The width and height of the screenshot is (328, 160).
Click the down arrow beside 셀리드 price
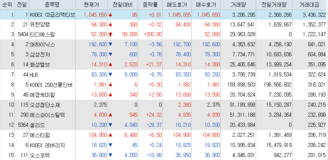pyautogui.click(x=110, y=125)
